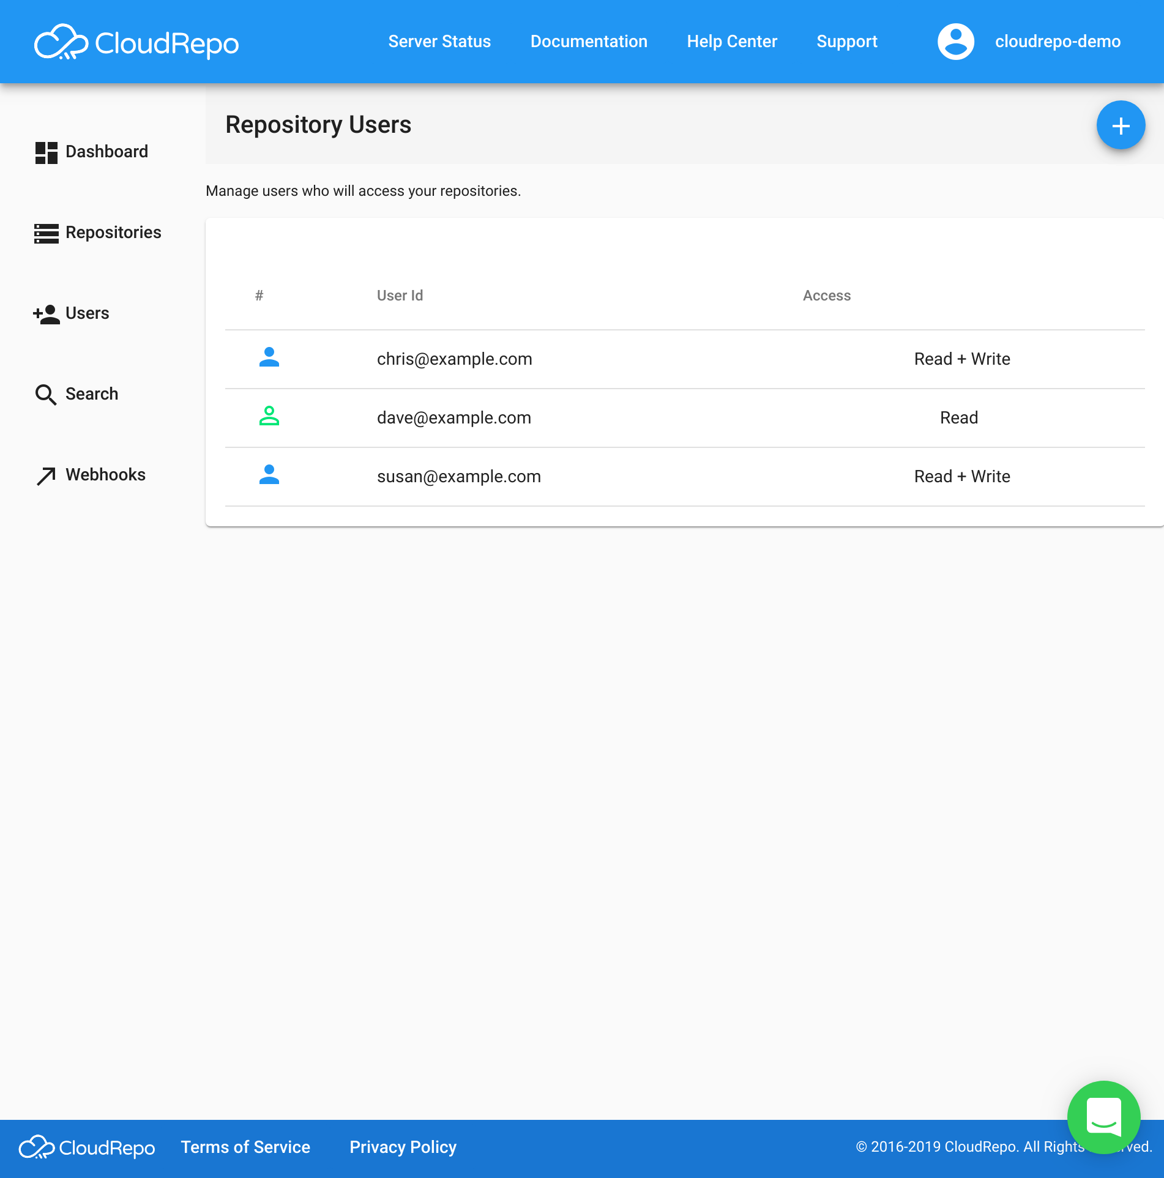This screenshot has height=1178, width=1164.
Task: Open Terms of Service link
Action: pos(245,1147)
